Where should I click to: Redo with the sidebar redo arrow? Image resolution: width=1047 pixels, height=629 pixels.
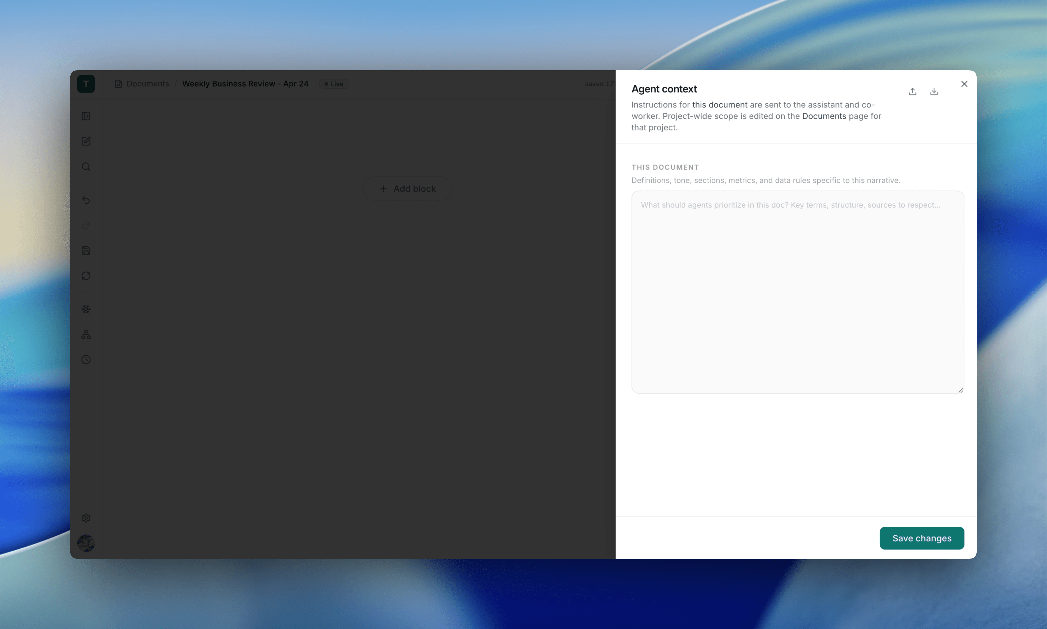tap(86, 225)
